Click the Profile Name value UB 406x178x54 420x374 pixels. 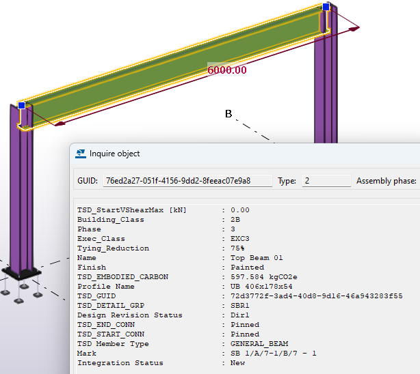tap(261, 287)
